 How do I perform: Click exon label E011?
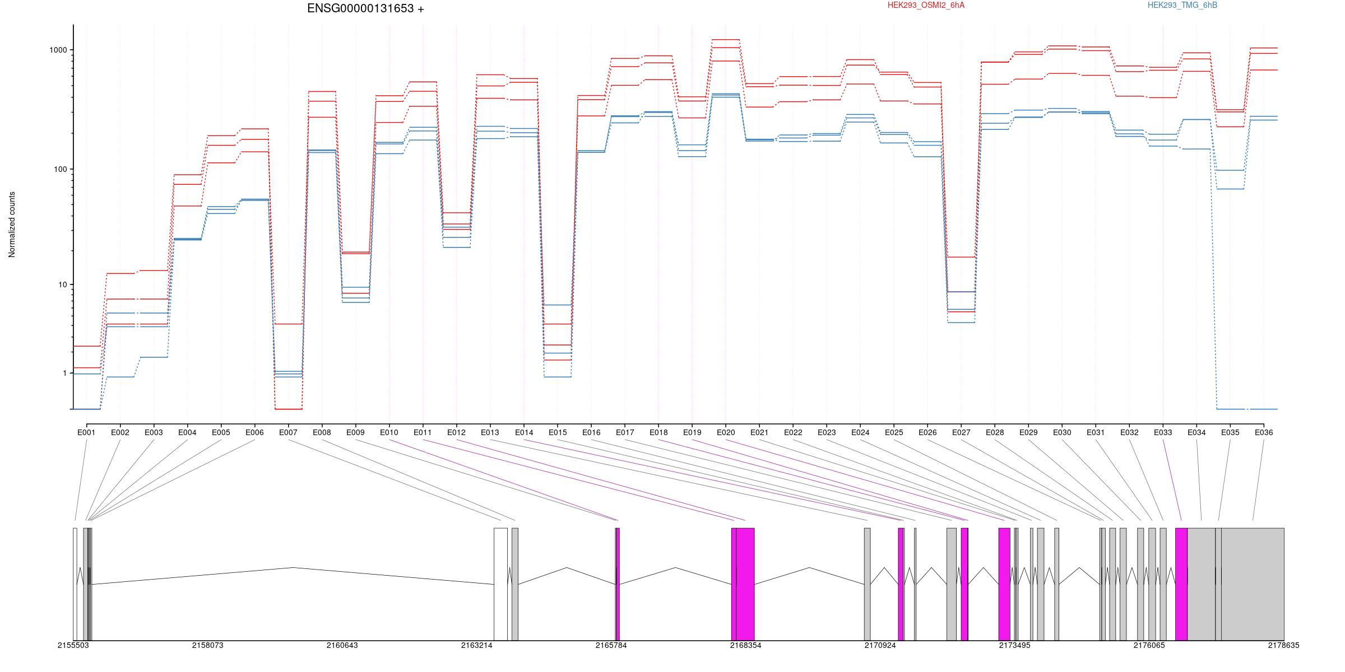click(x=423, y=432)
